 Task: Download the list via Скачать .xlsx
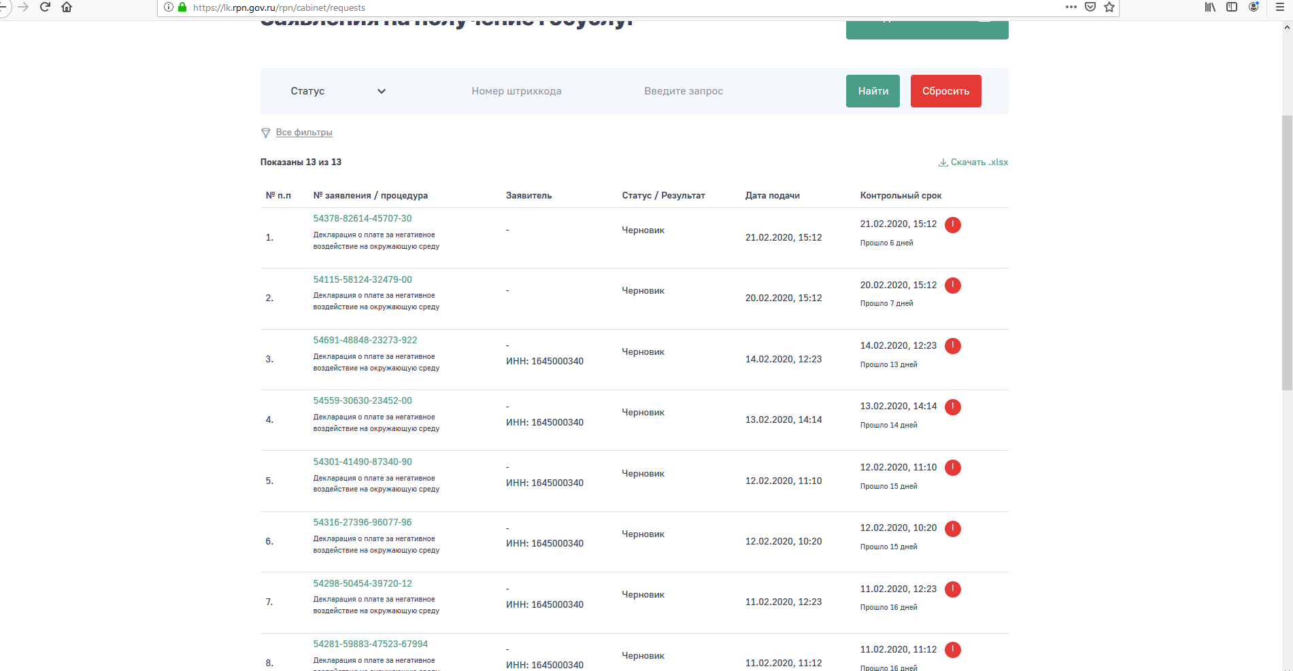pyautogui.click(x=973, y=162)
